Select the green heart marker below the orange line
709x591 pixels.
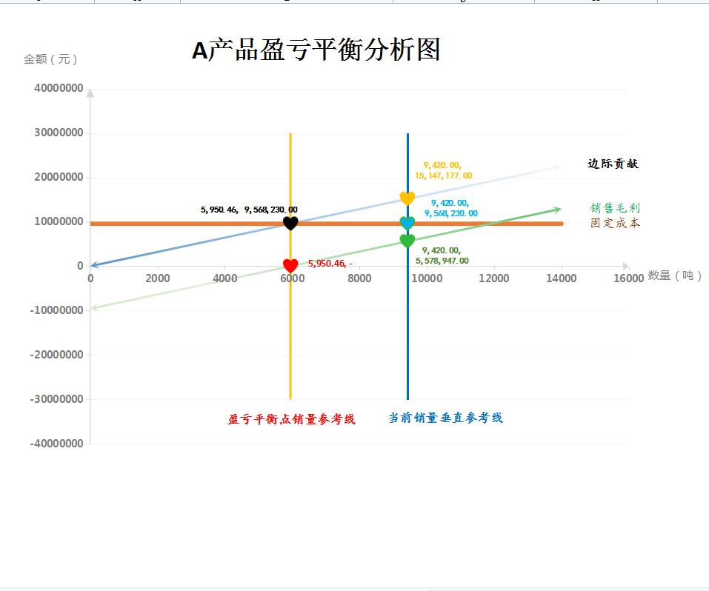(407, 240)
